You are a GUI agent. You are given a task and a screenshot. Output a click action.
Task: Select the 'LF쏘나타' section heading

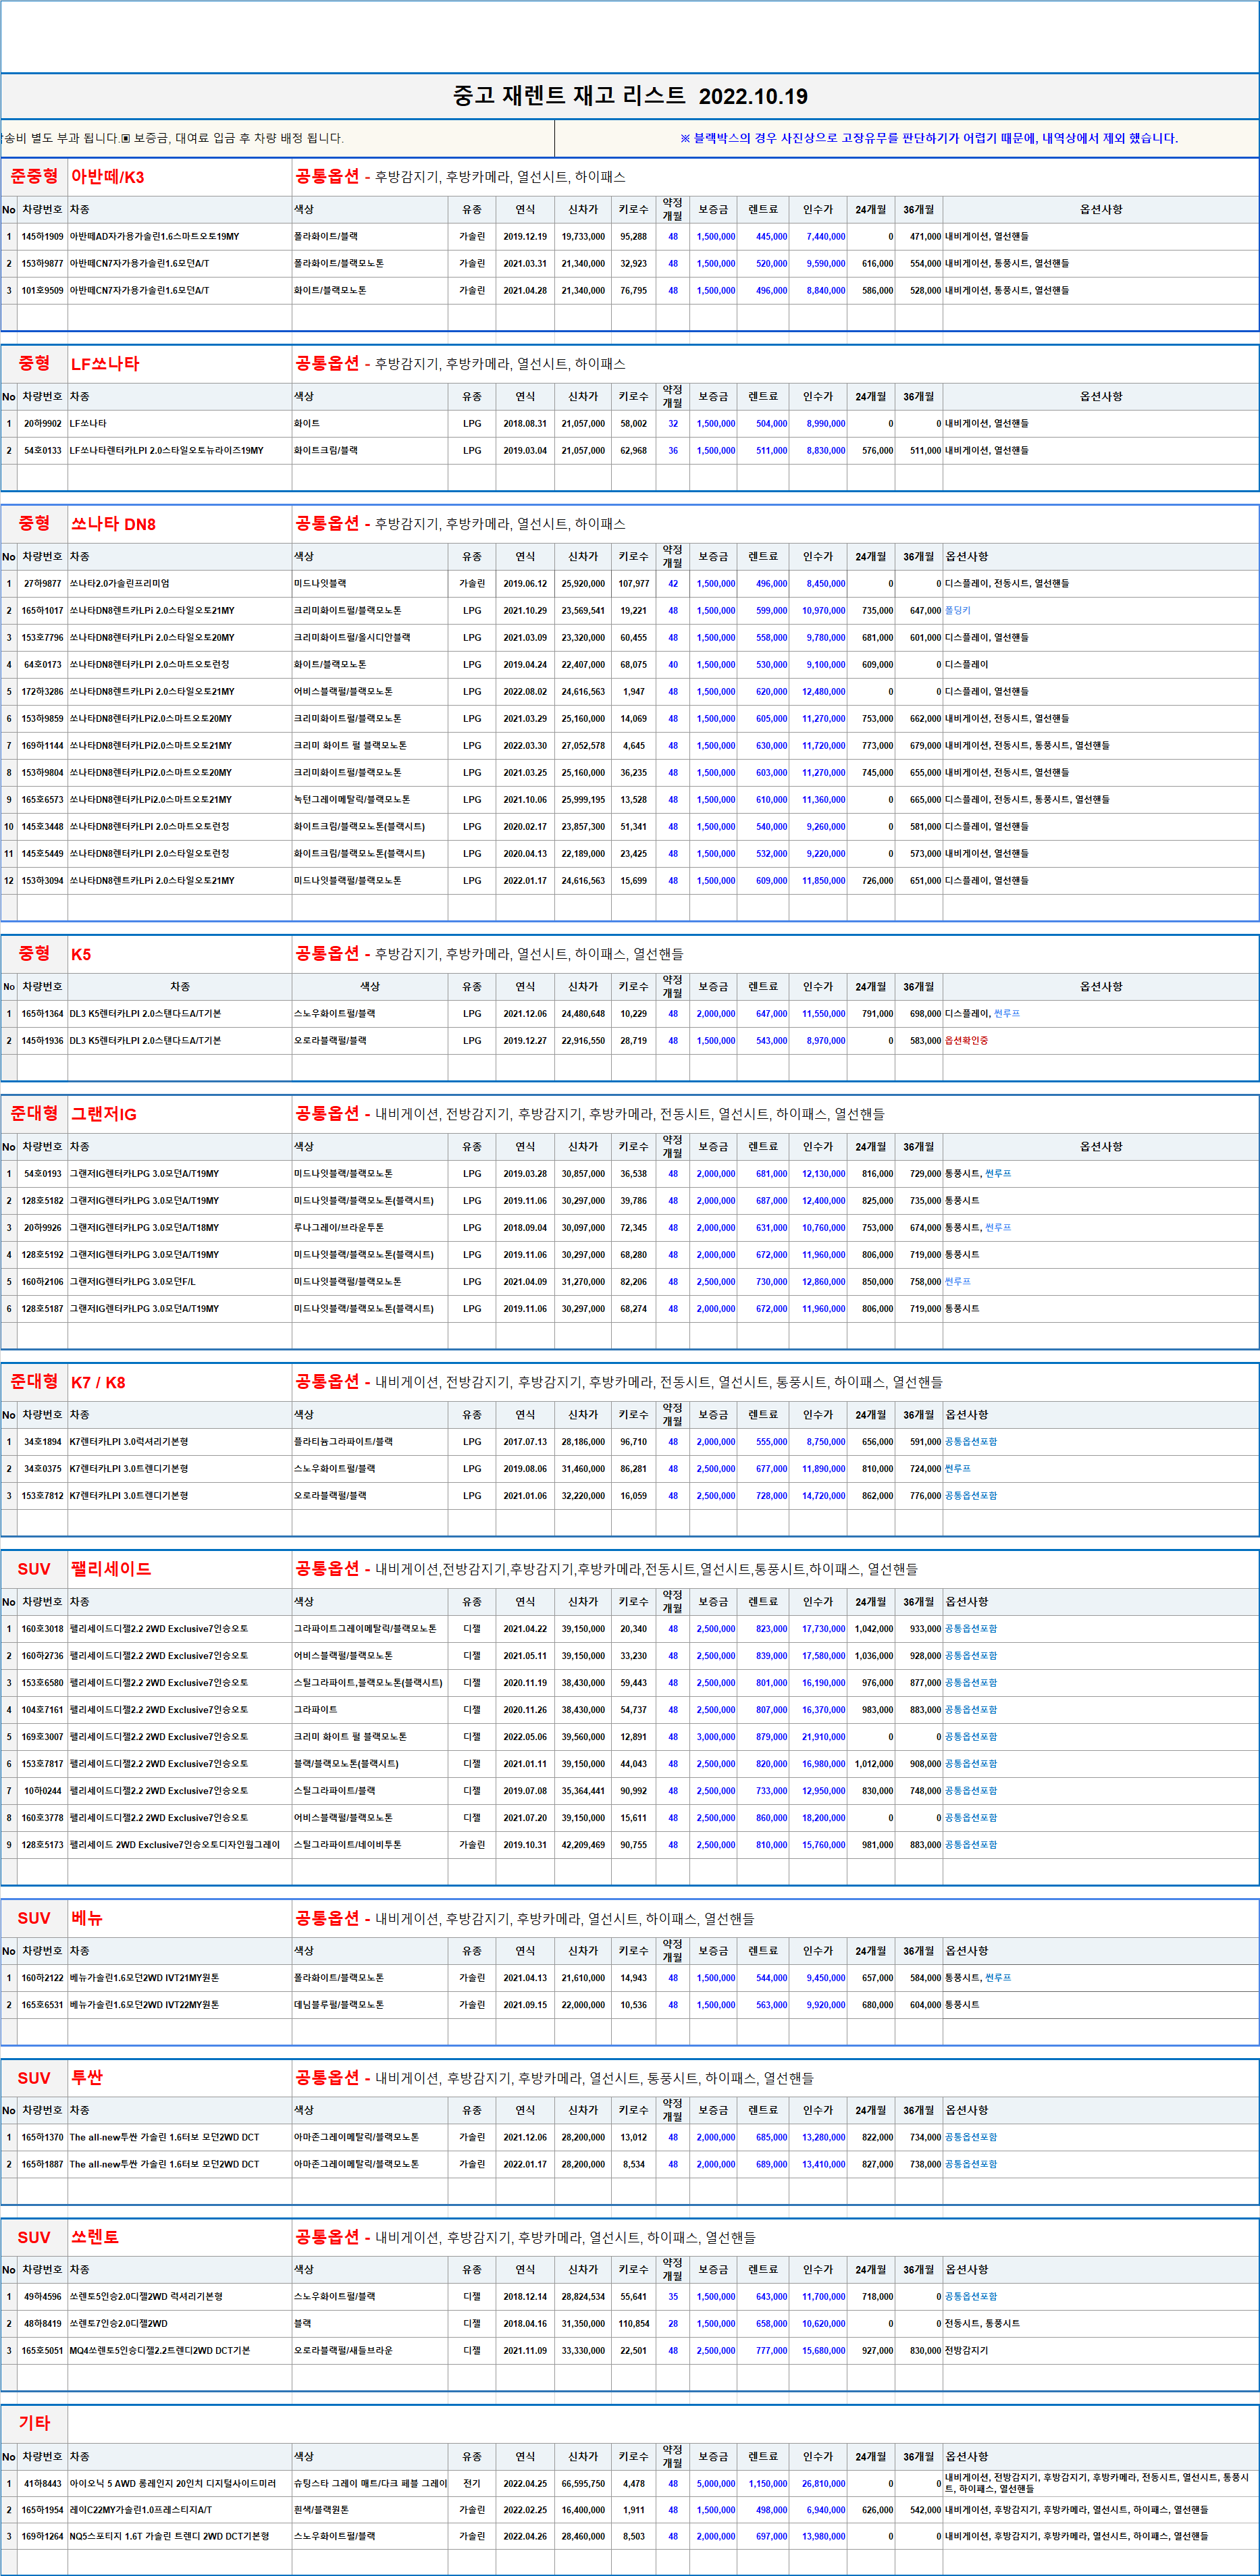coord(105,364)
